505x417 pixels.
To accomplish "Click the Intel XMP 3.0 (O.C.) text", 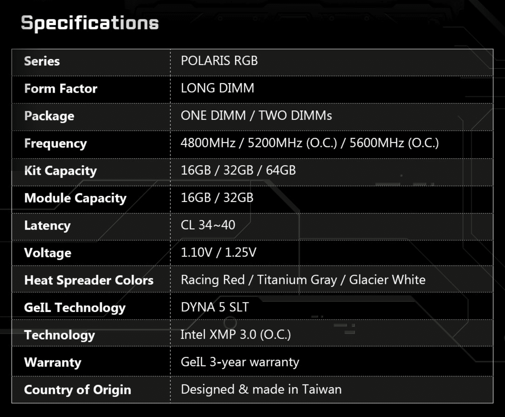I will pyautogui.click(x=235, y=335).
